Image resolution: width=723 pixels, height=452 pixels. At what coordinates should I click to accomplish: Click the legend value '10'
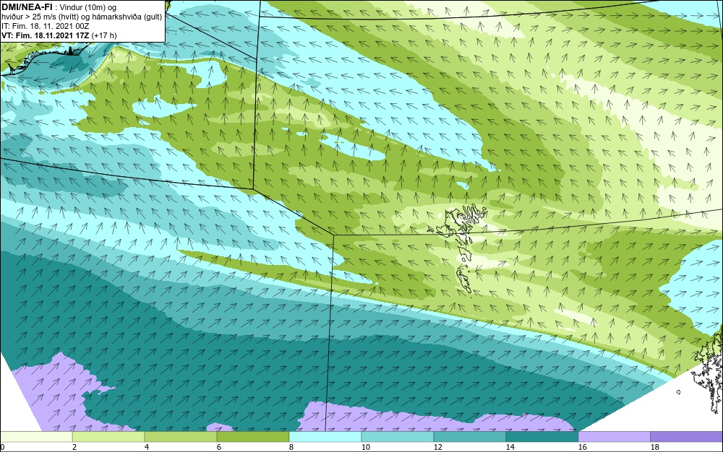(366, 447)
